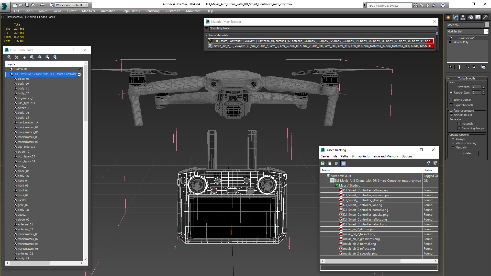Click Make Unique icon under modifier stack
This screenshot has height=276, width=491.
click(468, 67)
